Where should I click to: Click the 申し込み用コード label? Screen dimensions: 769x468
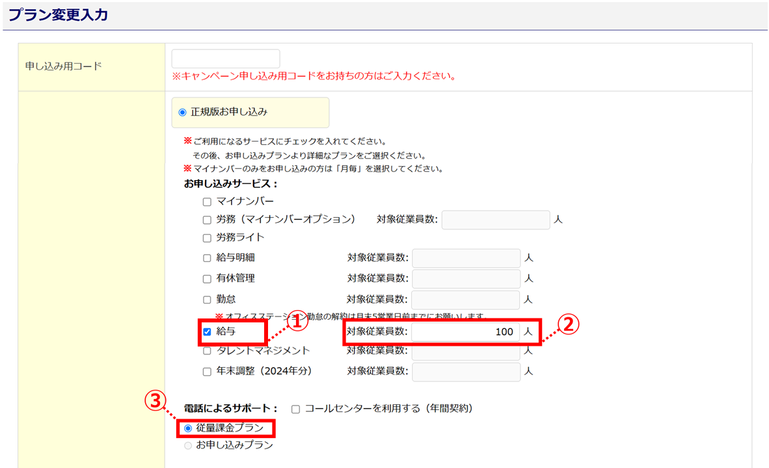click(x=64, y=66)
